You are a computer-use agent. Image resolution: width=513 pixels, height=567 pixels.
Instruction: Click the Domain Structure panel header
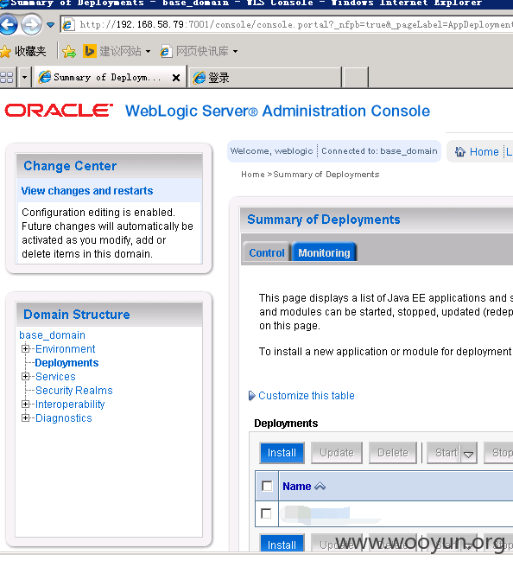(x=109, y=315)
